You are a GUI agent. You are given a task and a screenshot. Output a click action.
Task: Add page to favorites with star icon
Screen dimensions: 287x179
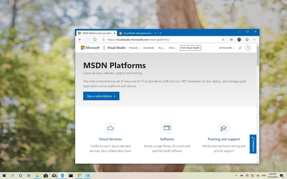[x=223, y=39]
